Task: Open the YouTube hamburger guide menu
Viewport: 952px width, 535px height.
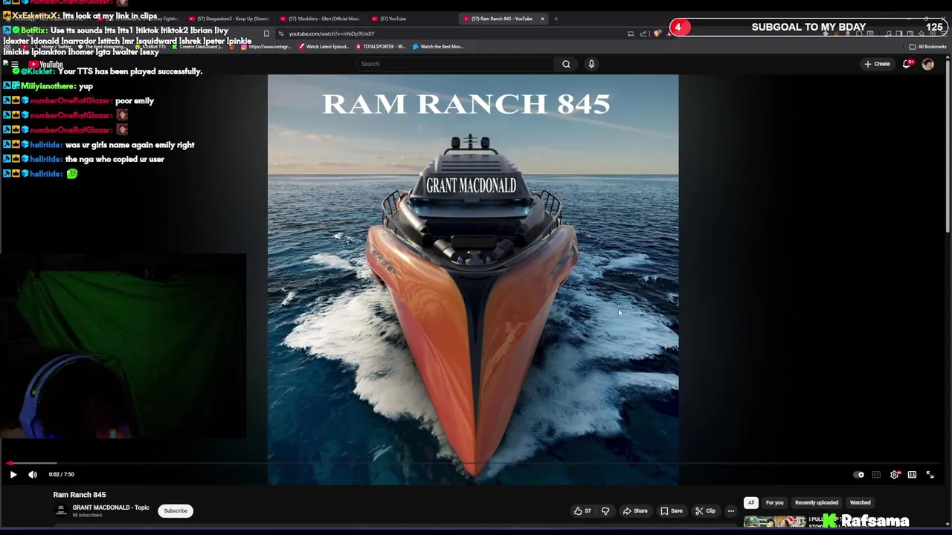Action: [x=14, y=65]
